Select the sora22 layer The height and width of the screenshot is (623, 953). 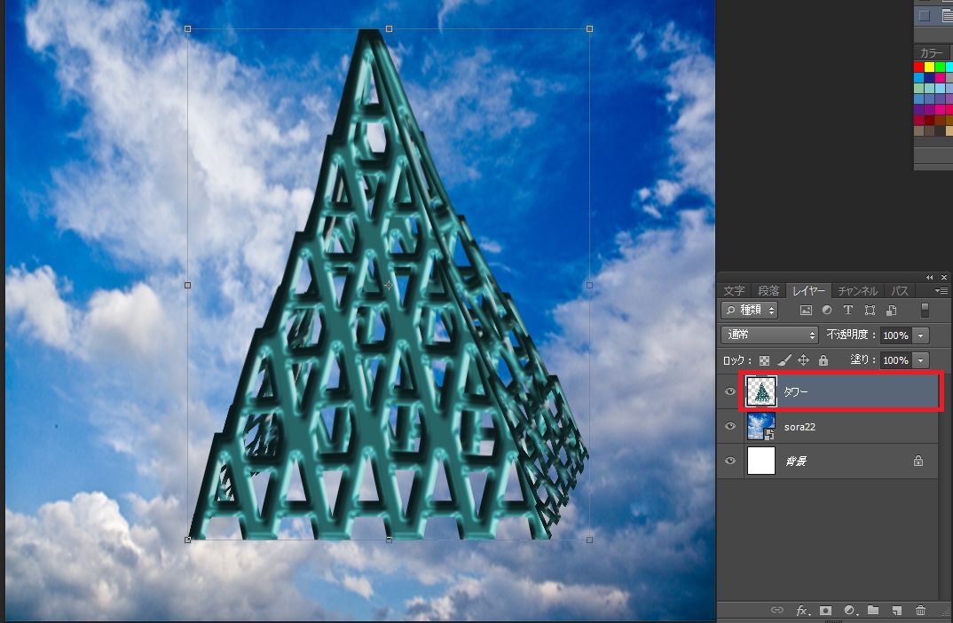(x=843, y=427)
